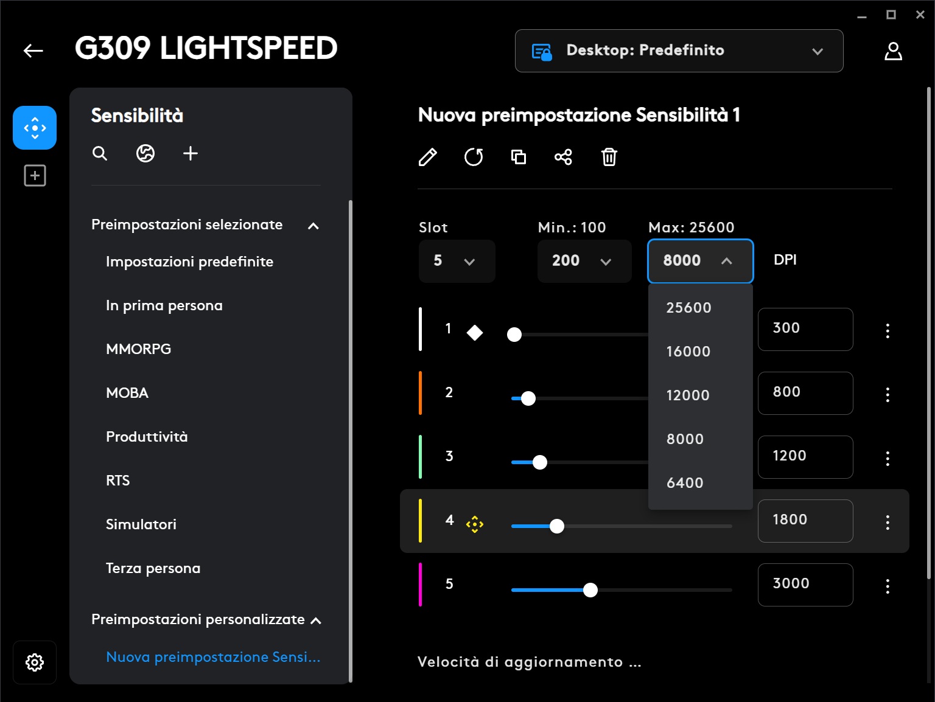Click the preset list scrollbar
This screenshot has width=935, height=702.
coord(350,441)
